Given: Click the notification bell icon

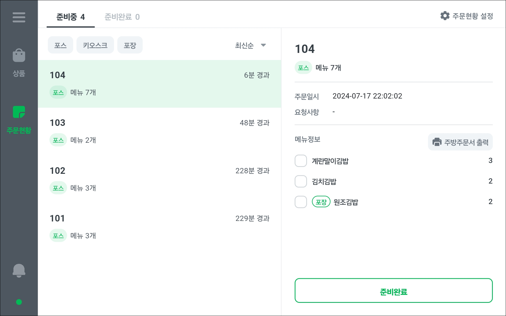Looking at the screenshot, I should point(19,270).
